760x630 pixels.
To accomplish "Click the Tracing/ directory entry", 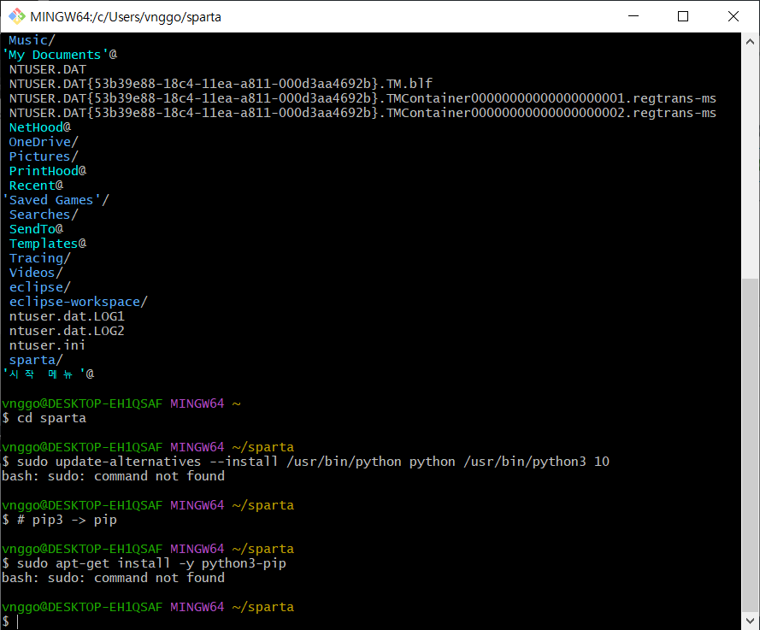I will pyautogui.click(x=39, y=258).
